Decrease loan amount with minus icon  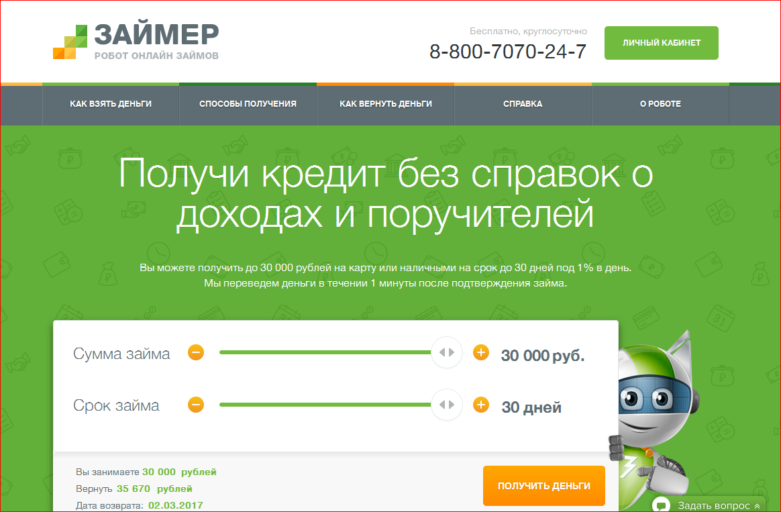[x=195, y=352]
